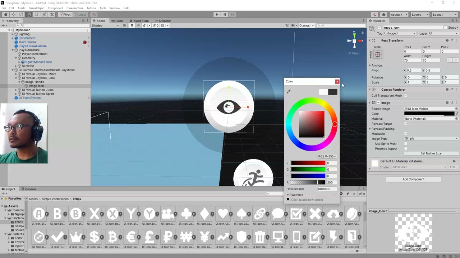The height and width of the screenshot is (258, 460).
Task: Select the chain link icon asset
Action: coord(259,214)
